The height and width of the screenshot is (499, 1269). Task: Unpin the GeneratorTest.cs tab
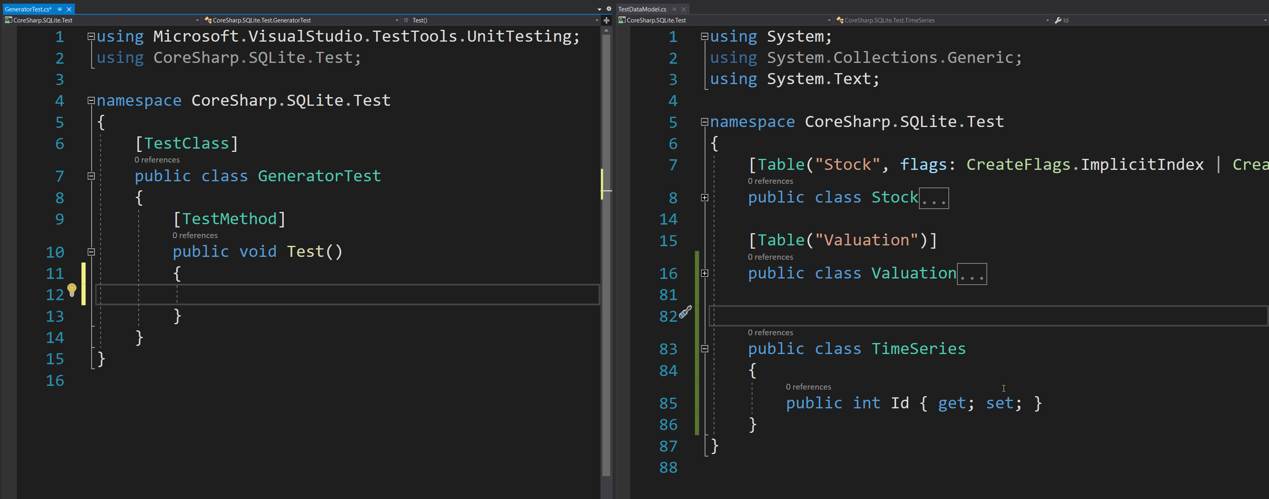(x=59, y=9)
